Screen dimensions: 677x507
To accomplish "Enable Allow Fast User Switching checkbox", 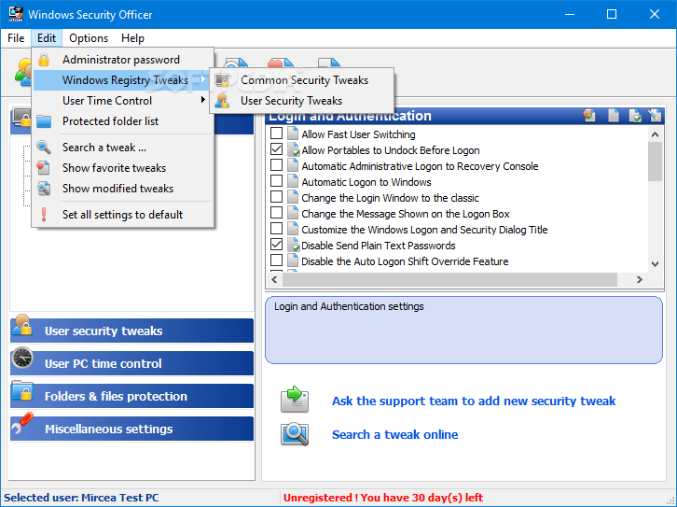I will pyautogui.click(x=276, y=134).
